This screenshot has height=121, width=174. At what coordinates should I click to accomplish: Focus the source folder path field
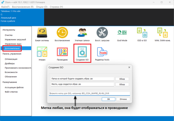(x=82, y=79)
